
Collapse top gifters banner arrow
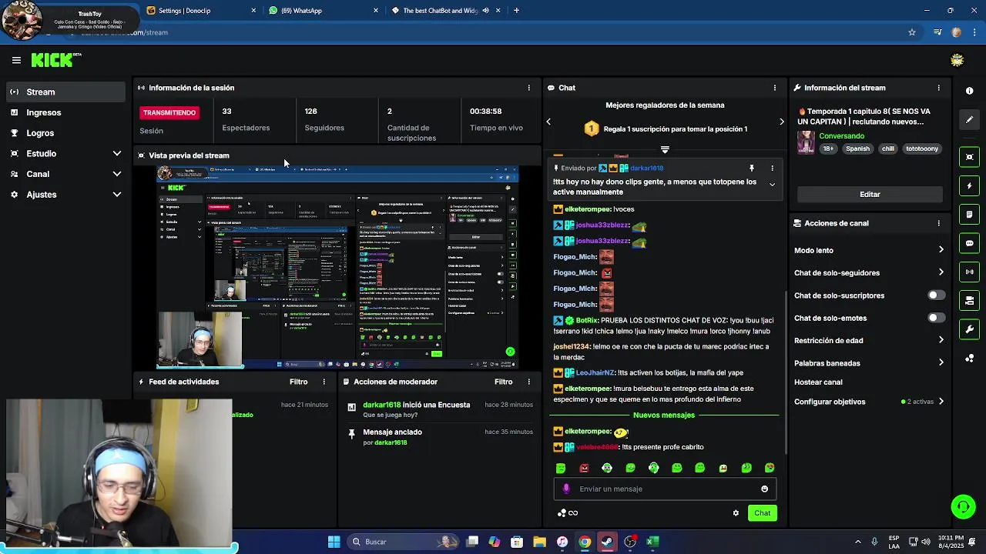point(665,150)
